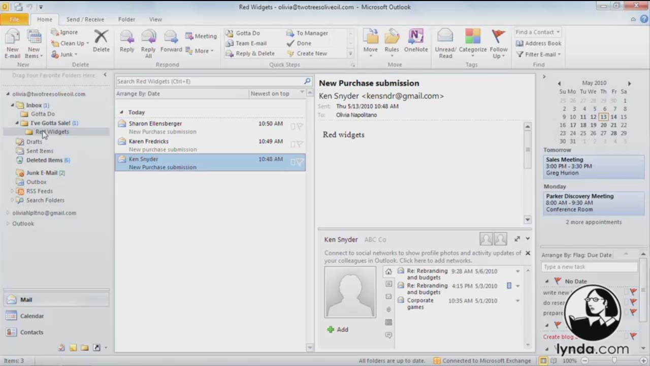Screen dimensions: 650x366
Task: Flag the Karen Fredricks message
Action: [x=300, y=144]
